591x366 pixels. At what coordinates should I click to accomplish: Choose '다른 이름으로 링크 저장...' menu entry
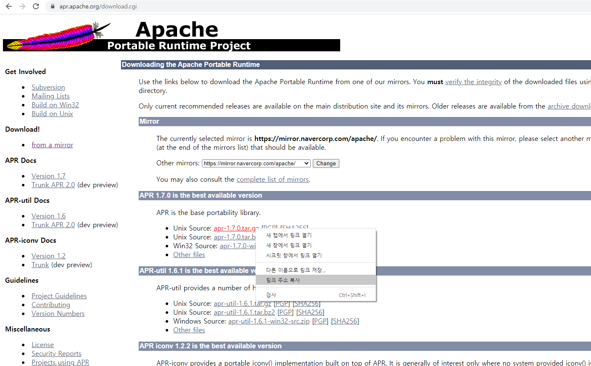tap(316, 270)
